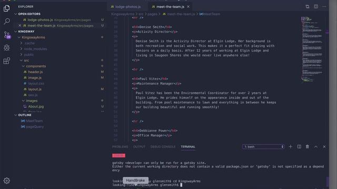The width and height of the screenshot is (337, 189).
Task: Click the MeetTeam breadcrumb symbol
Action: tap(212, 14)
